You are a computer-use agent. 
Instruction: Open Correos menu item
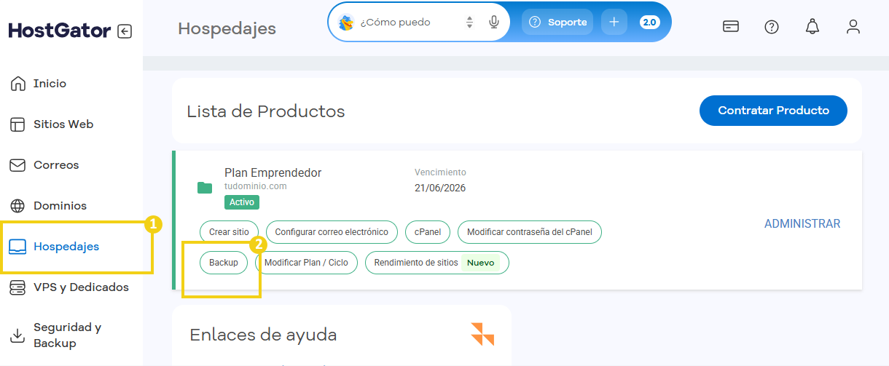[56, 165]
